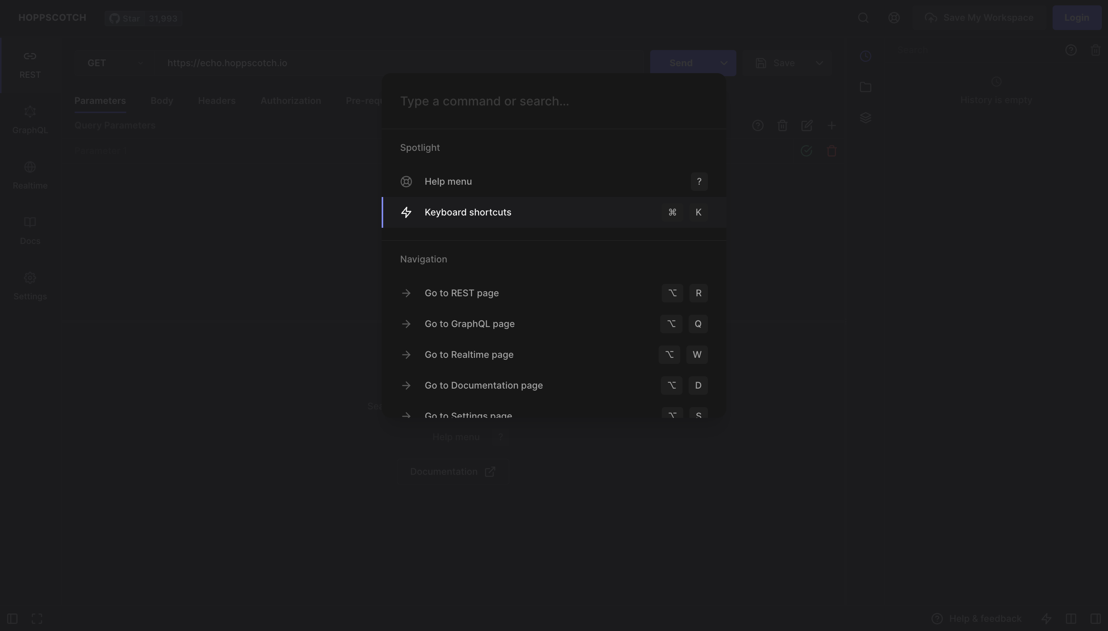The width and height of the screenshot is (1108, 631).
Task: Click the REST link icon in sidebar
Action: point(30,56)
